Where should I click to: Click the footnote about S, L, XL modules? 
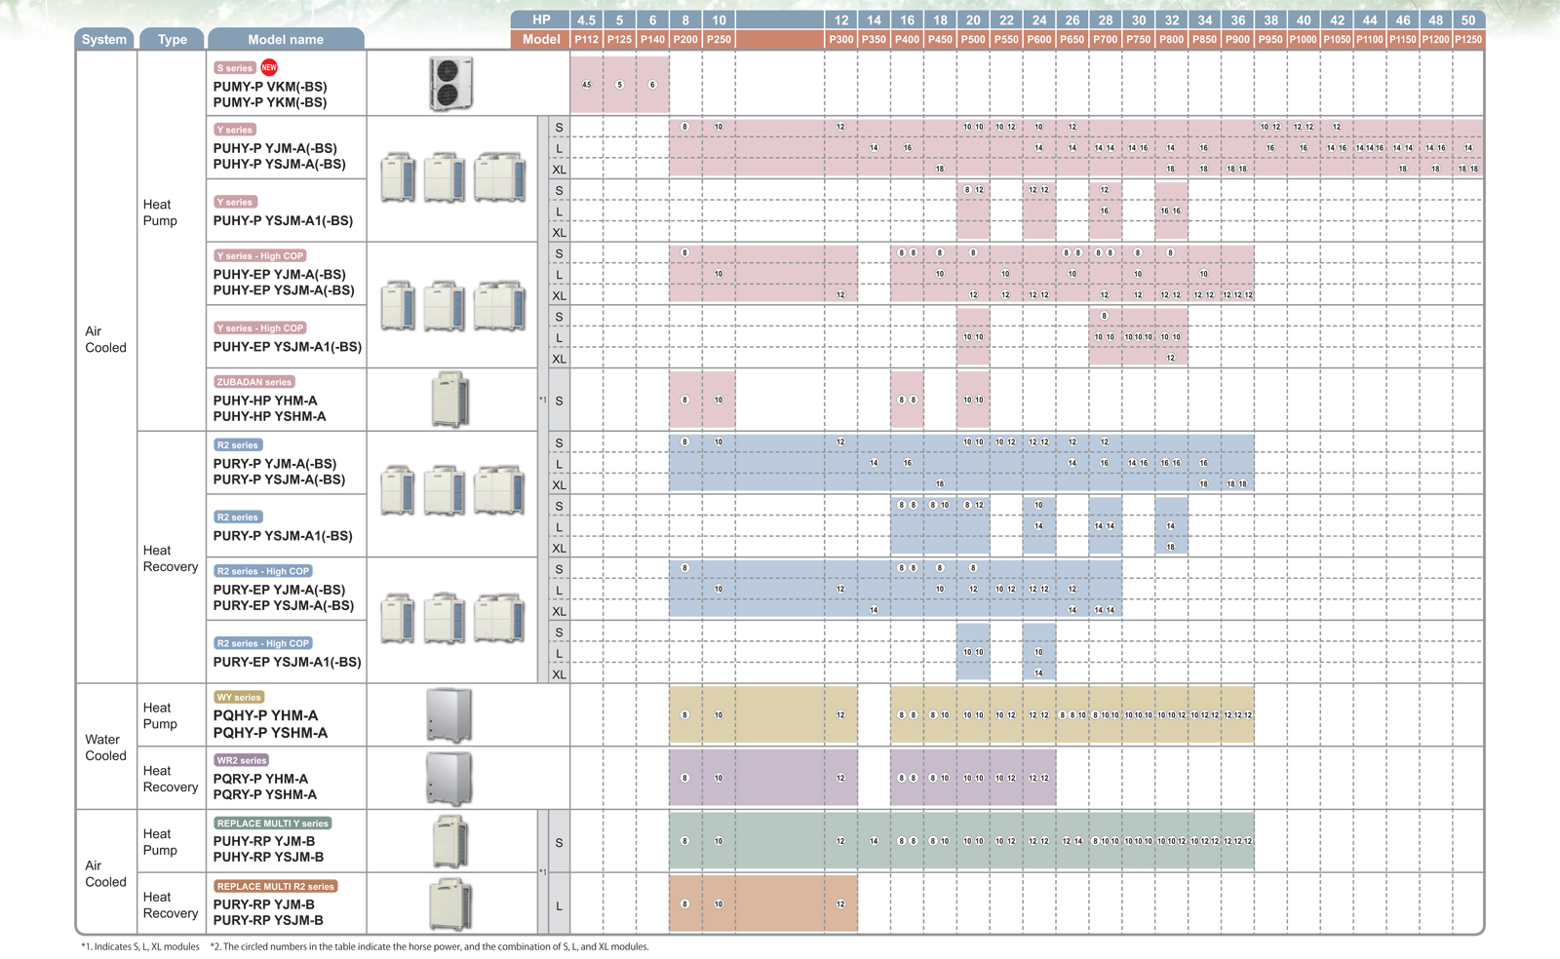(140, 946)
